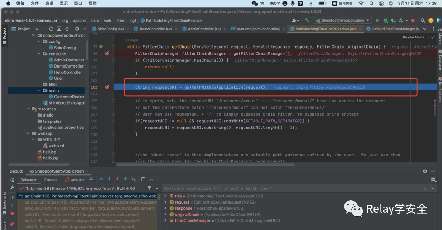Viewport: 442px width, 230px height.
Task: Toggle the breakpoint on line 98
Action: (x=107, y=53)
